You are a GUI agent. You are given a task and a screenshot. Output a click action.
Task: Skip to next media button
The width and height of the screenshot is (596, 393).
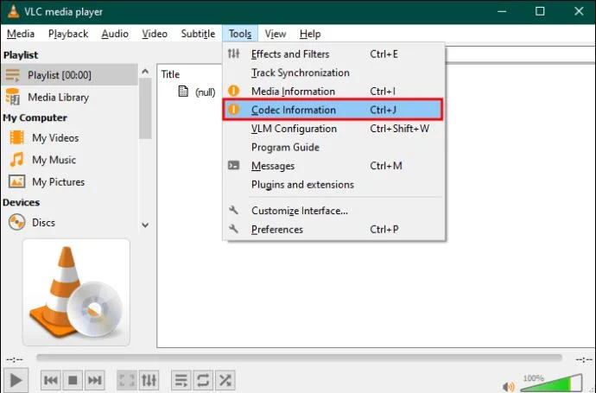pyautogui.click(x=95, y=380)
